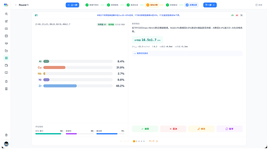Go to next candidate with 下一个

pyautogui.click(x=153, y=141)
